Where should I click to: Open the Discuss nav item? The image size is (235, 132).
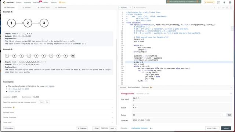point(54,3)
